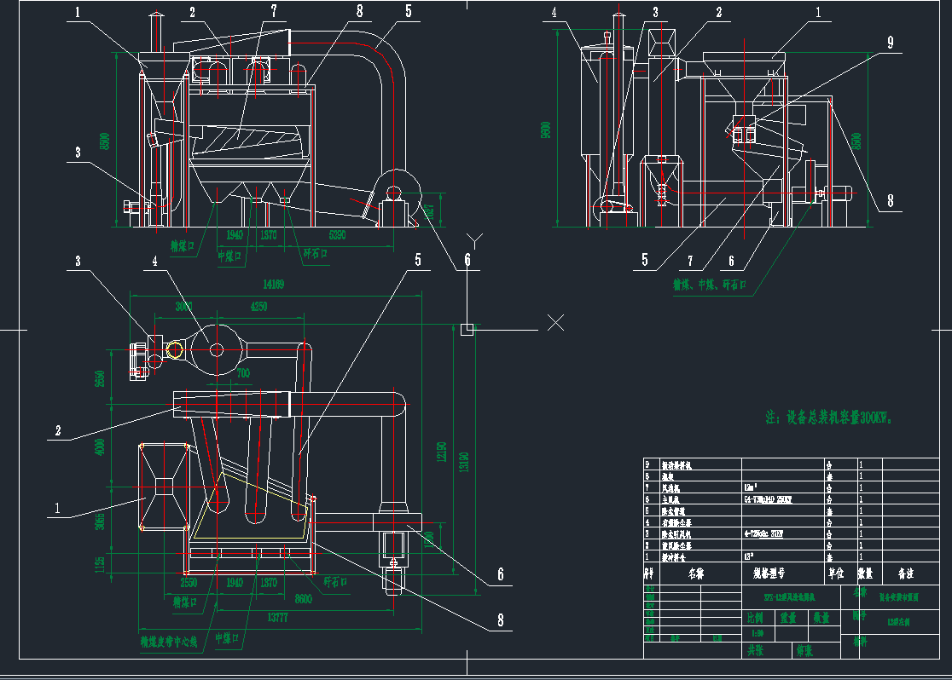Click the 5290 dimension in the front view
The image size is (952, 680).
coord(338,235)
